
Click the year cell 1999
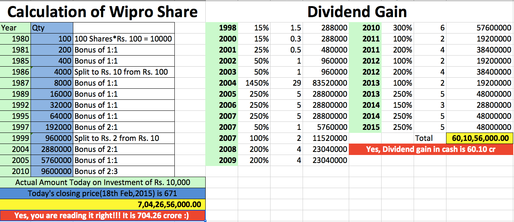click(x=15, y=138)
